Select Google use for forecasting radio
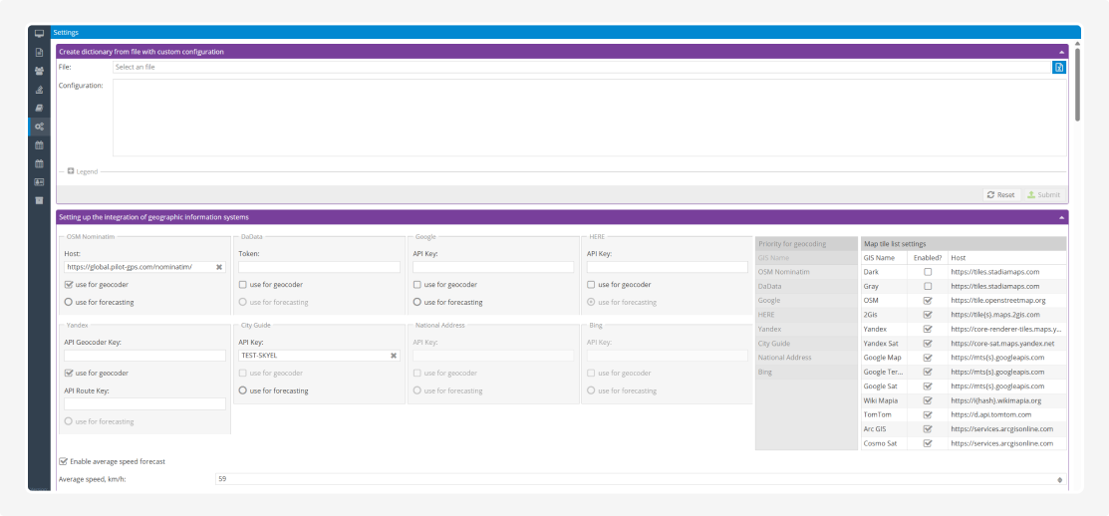The image size is (1109, 516). click(x=417, y=302)
